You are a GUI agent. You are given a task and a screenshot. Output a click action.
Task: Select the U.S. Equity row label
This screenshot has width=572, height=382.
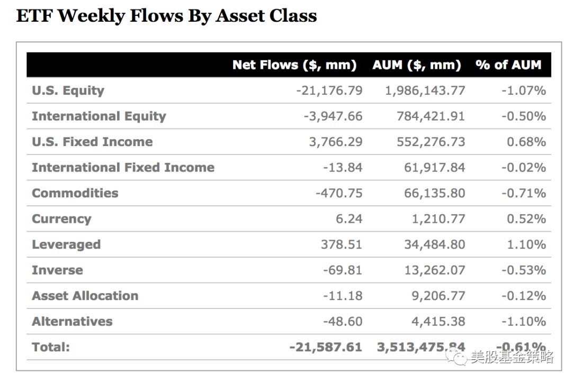[68, 90]
